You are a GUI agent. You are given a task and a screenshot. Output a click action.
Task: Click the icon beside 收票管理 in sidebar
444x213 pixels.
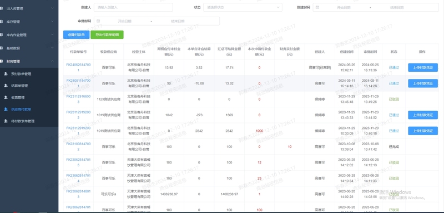point(6,97)
